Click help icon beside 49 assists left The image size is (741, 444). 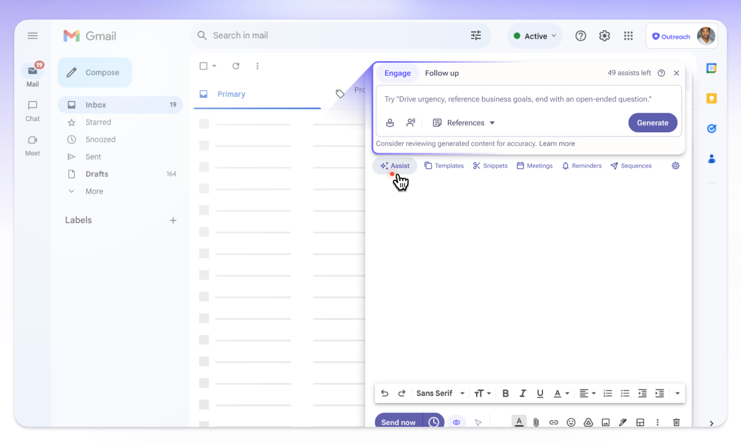tap(661, 73)
